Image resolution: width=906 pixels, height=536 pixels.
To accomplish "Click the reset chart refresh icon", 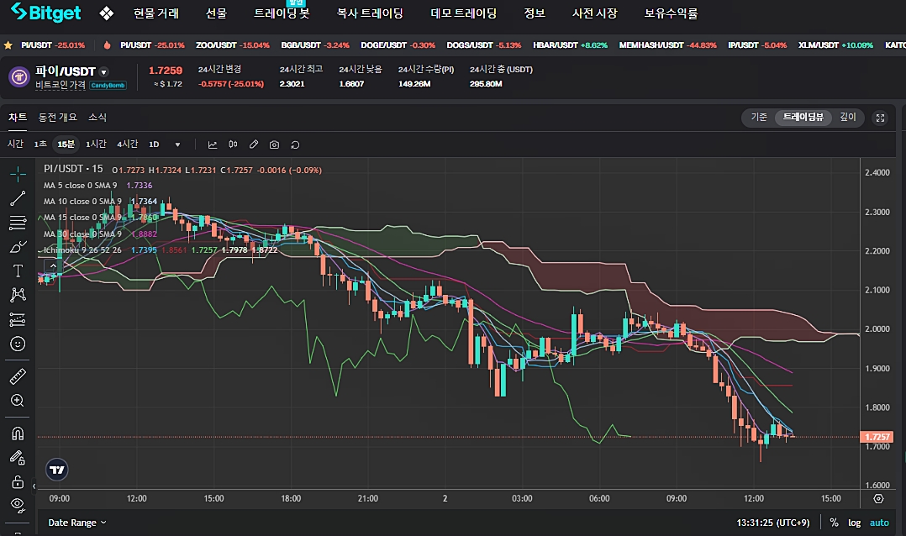I will (295, 145).
